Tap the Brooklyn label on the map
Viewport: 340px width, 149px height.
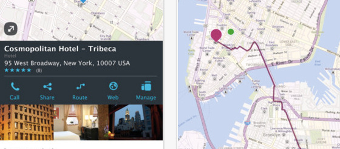tap(272, 135)
